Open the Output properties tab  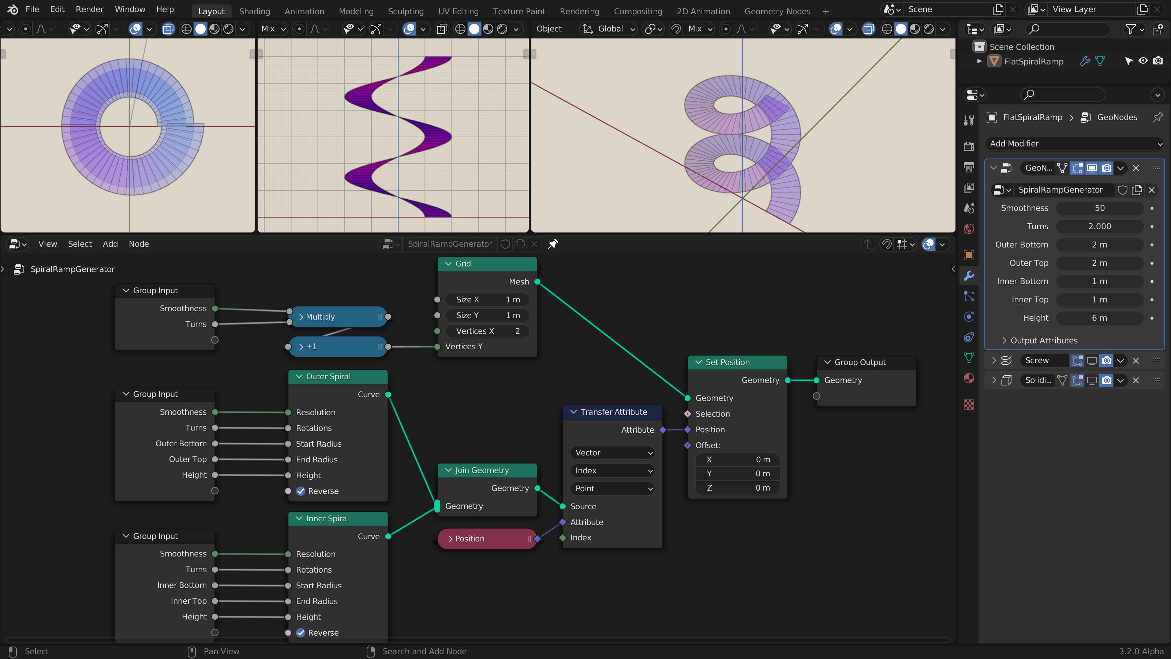pyautogui.click(x=969, y=167)
